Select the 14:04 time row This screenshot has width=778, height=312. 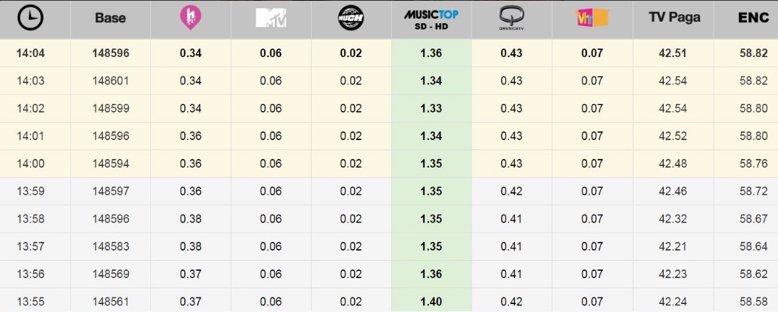(31, 53)
